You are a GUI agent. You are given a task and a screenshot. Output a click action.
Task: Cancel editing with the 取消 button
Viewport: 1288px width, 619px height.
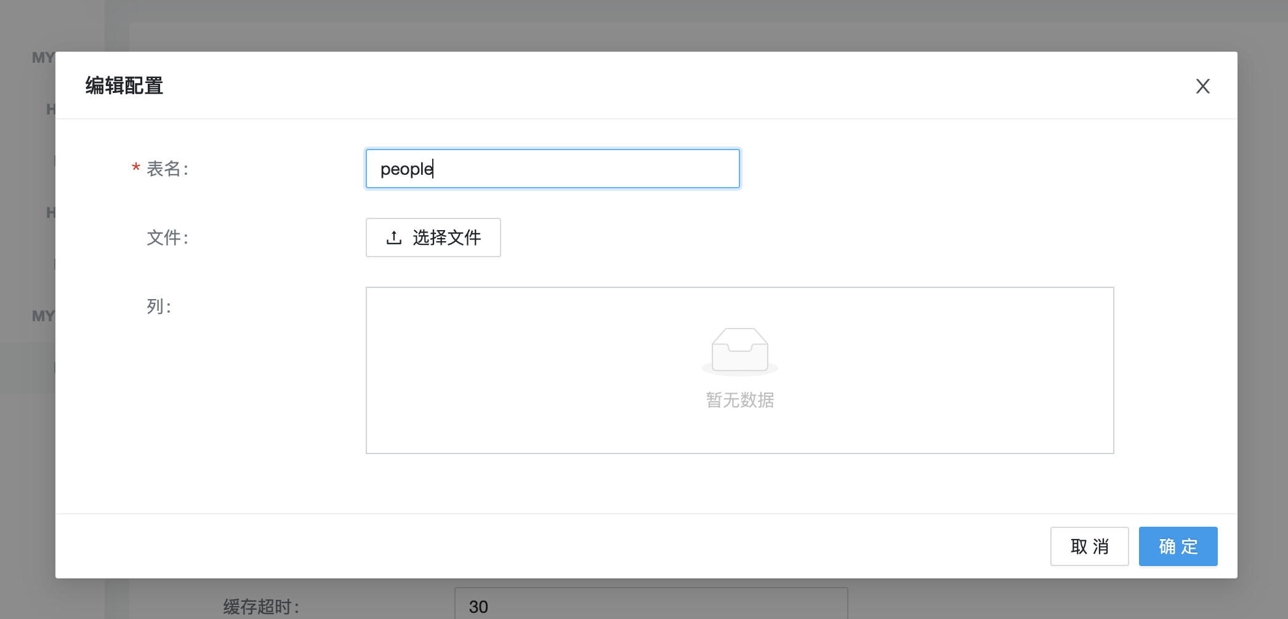1089,546
